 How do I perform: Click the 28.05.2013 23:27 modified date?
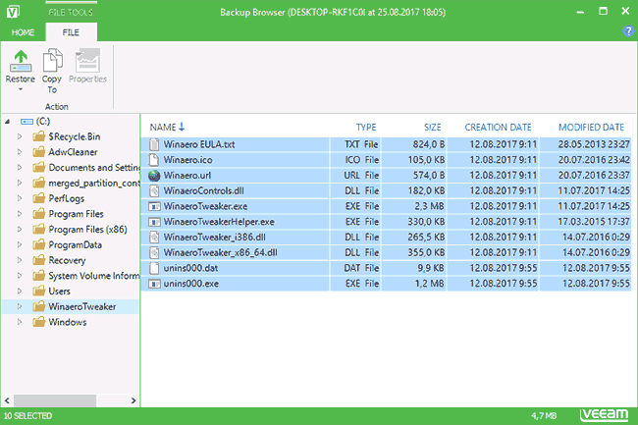tap(594, 144)
